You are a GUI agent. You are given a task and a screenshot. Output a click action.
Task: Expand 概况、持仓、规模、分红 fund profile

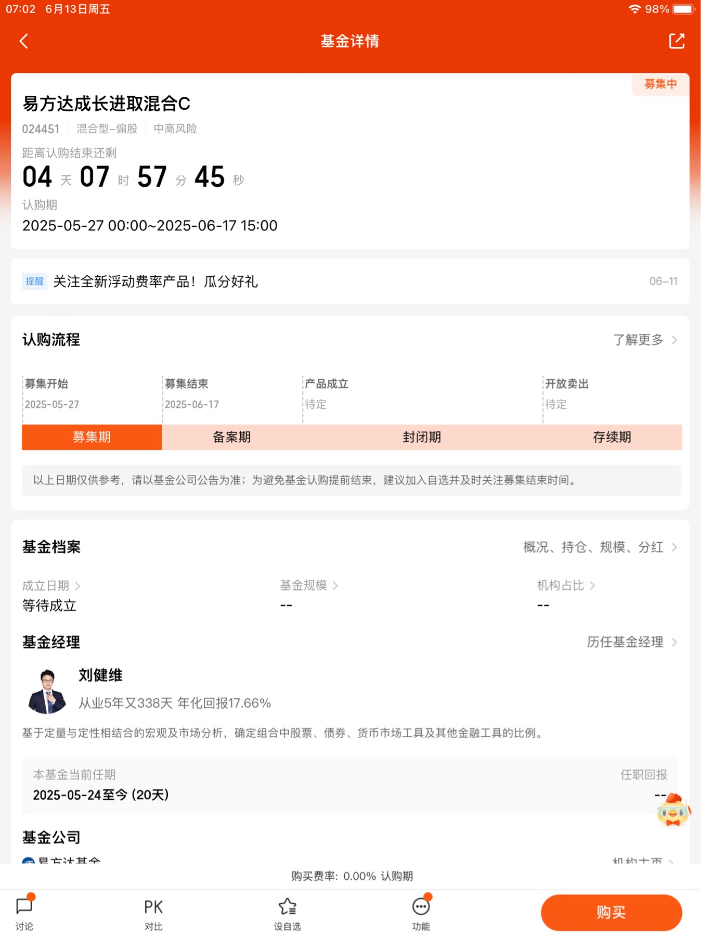click(600, 547)
